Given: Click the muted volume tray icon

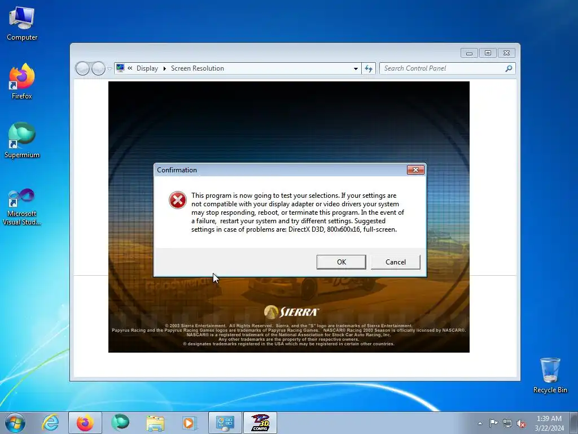Looking at the screenshot, I should tap(521, 423).
